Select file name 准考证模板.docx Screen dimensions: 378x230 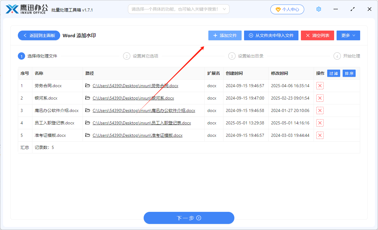[x=50, y=135]
